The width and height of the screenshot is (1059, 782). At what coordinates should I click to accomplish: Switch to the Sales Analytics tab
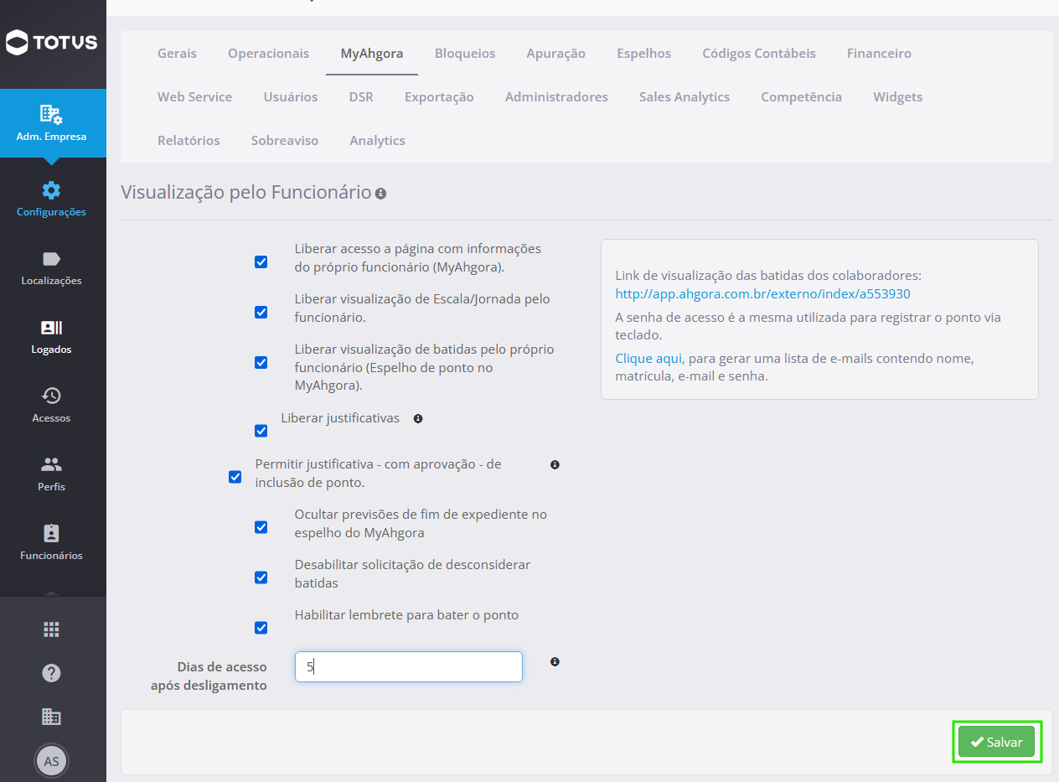[684, 97]
